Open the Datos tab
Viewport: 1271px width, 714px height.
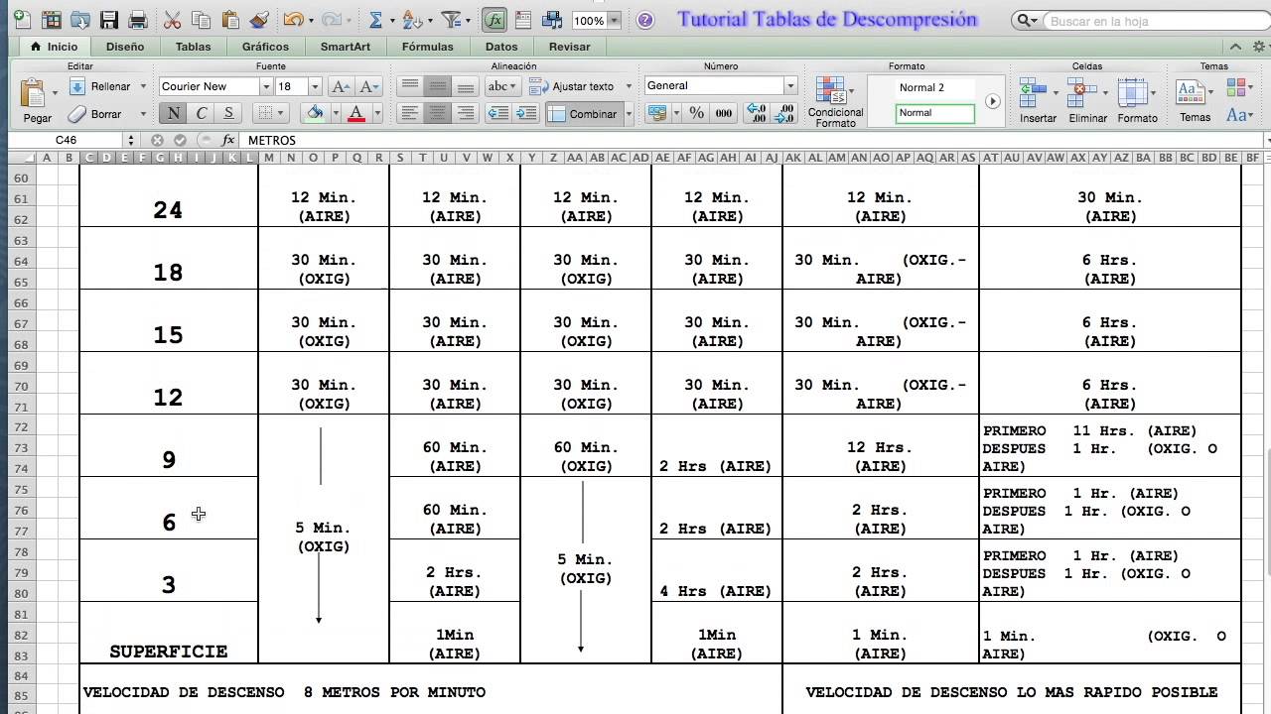[x=501, y=47]
